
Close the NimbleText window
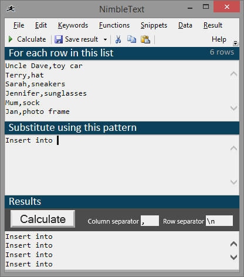tap(227, 7)
